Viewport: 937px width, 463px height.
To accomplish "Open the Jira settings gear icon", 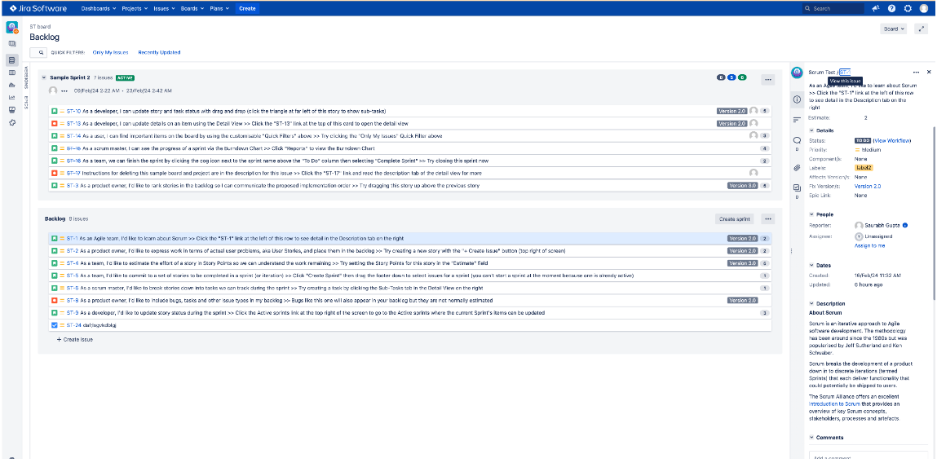I will point(908,8).
